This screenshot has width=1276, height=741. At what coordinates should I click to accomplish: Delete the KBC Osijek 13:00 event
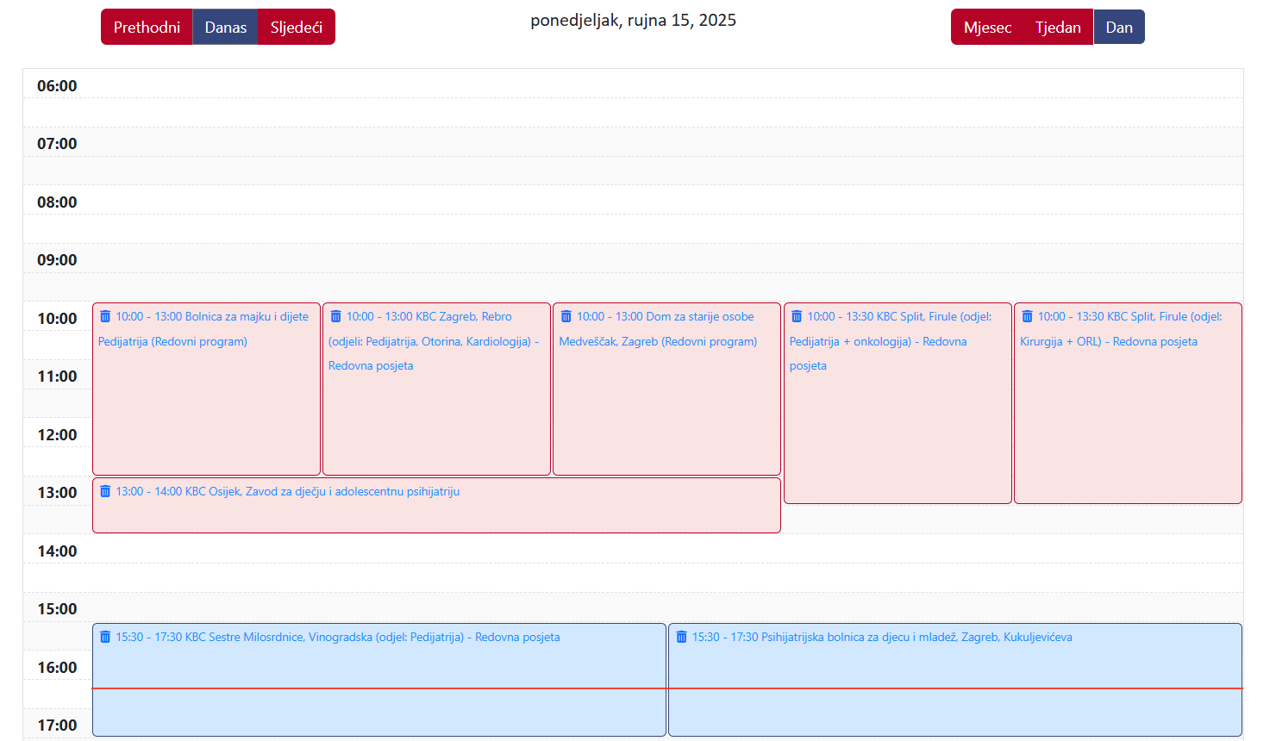105,491
